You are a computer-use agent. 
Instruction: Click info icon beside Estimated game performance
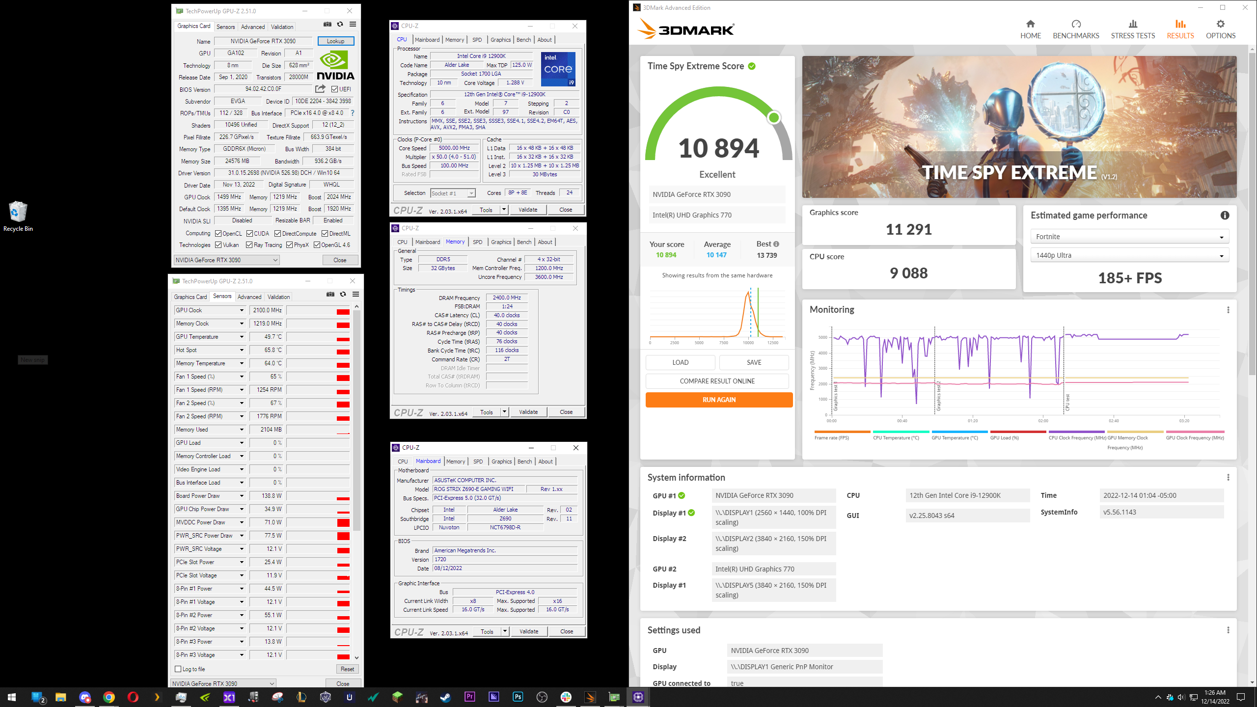point(1225,215)
